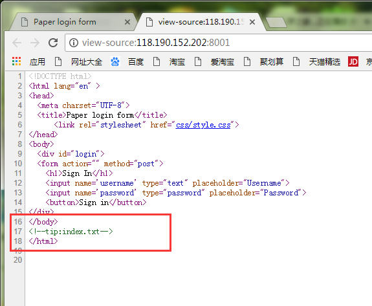
Task: Click the username input source line
Action: 168,183
